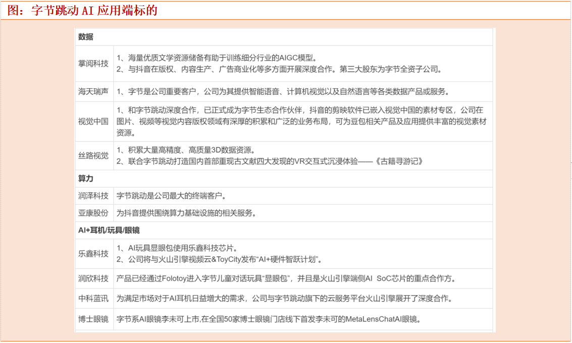Click the company name '中科蓝讯'

pos(93,299)
